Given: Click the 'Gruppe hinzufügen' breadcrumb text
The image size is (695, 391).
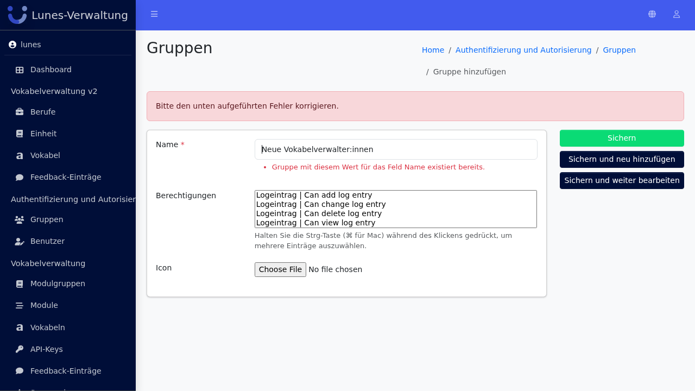Looking at the screenshot, I should (470, 72).
